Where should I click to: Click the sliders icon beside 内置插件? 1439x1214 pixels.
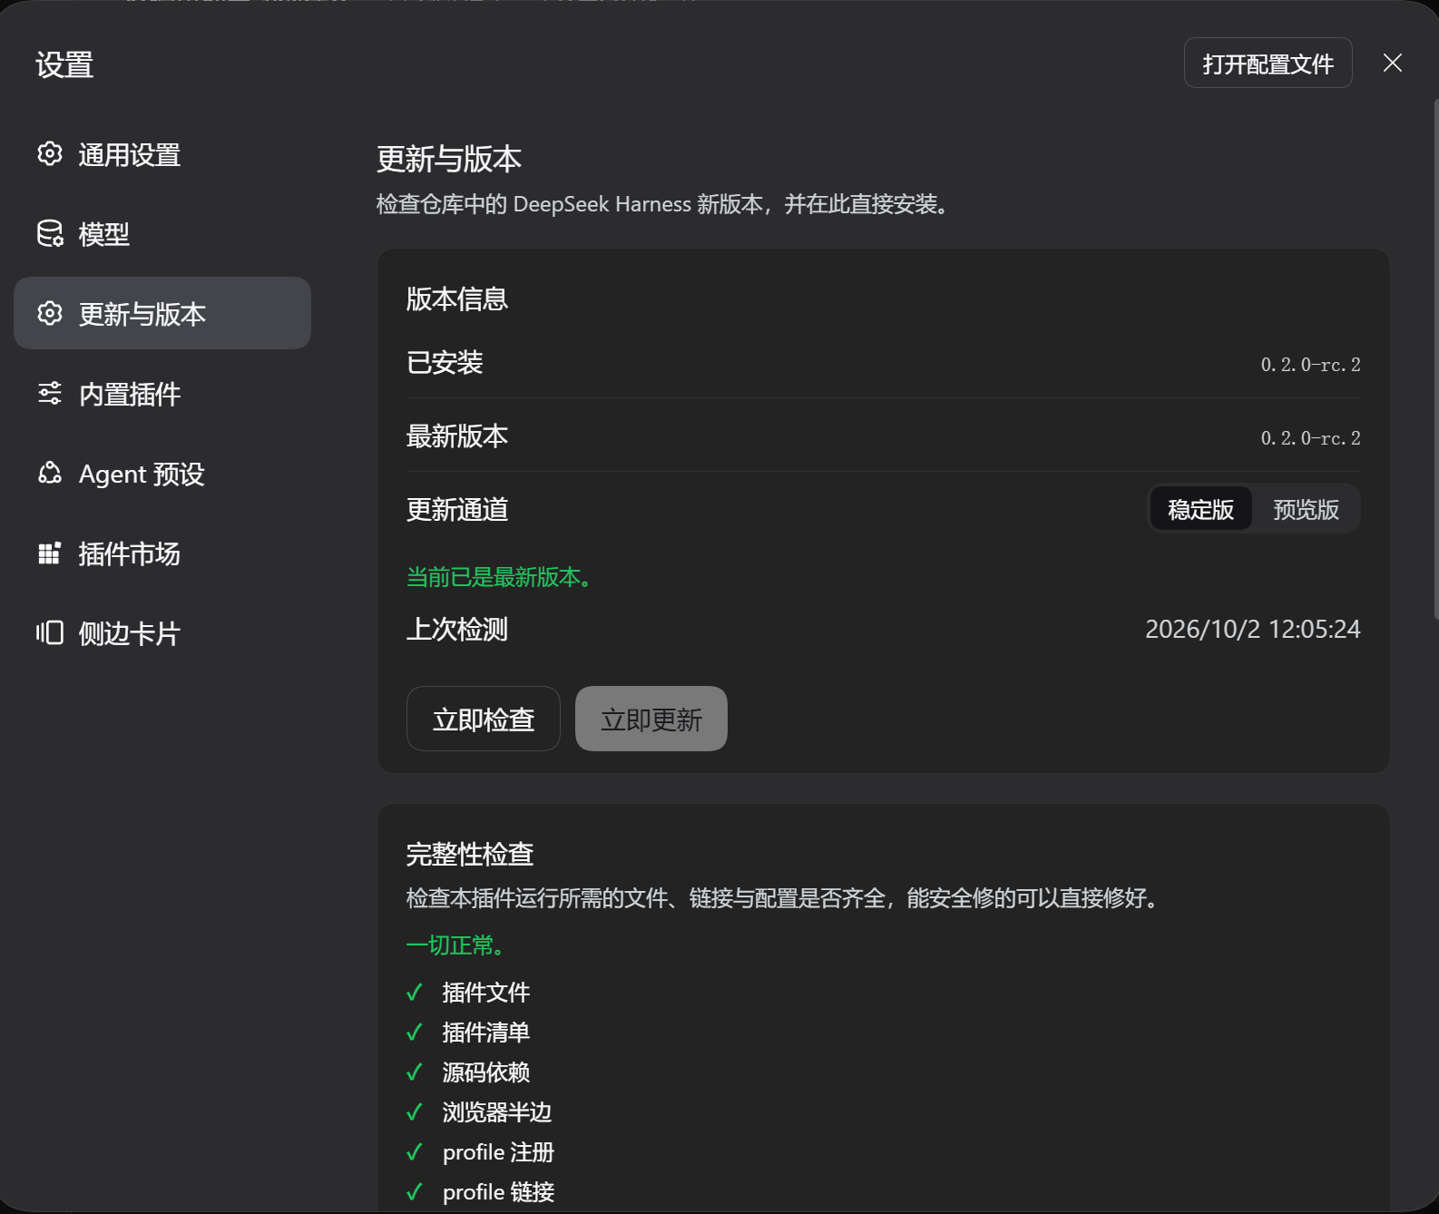pyautogui.click(x=50, y=394)
